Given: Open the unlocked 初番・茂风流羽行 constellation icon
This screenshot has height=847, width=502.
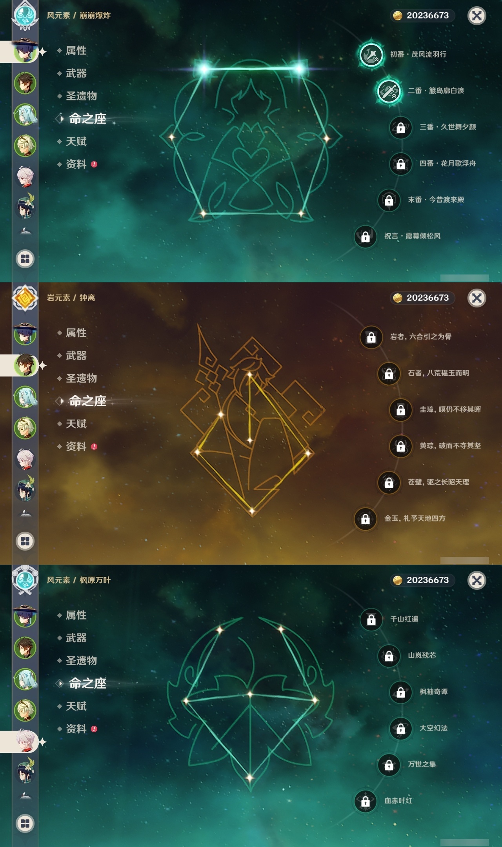Looking at the screenshot, I should point(371,55).
